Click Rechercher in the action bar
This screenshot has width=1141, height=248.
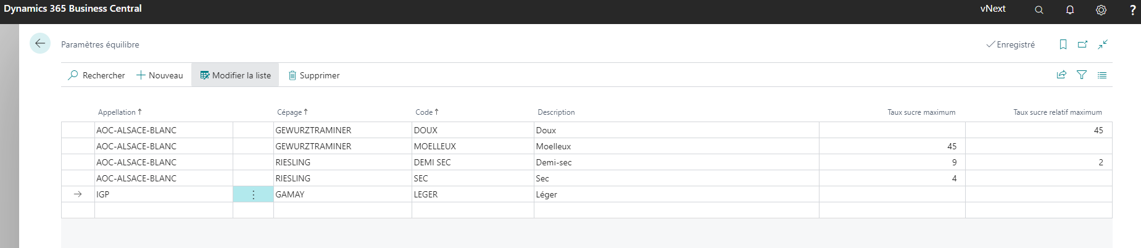point(96,75)
